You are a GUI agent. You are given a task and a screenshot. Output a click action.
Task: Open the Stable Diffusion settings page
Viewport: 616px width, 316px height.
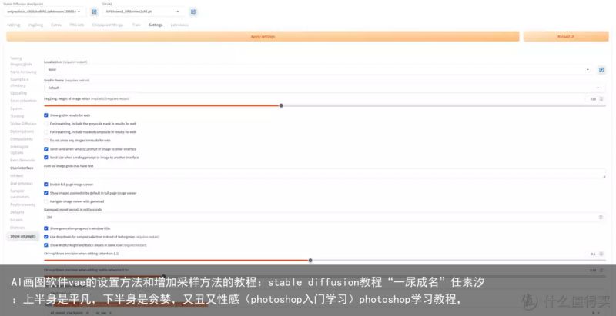click(x=23, y=124)
